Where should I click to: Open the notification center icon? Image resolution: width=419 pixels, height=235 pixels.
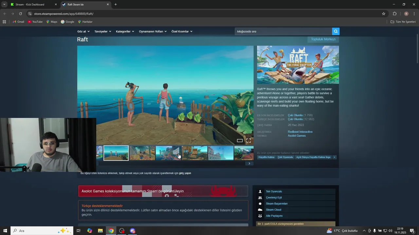[x=412, y=231]
